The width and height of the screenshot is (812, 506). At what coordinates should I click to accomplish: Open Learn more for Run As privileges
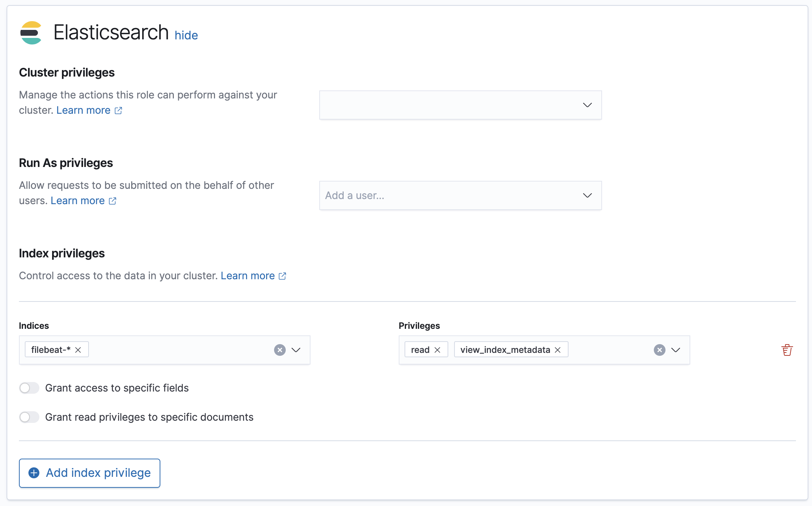[78, 201]
